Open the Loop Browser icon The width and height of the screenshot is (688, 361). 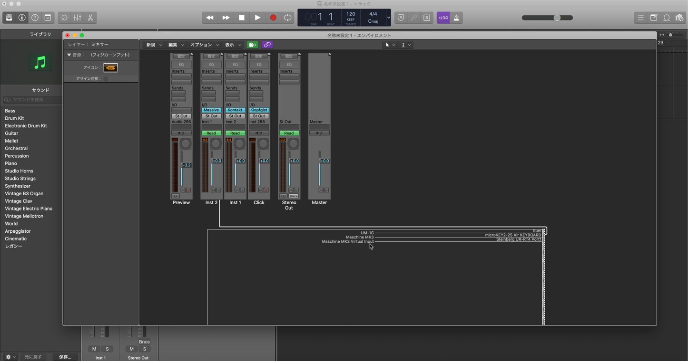click(x=667, y=18)
